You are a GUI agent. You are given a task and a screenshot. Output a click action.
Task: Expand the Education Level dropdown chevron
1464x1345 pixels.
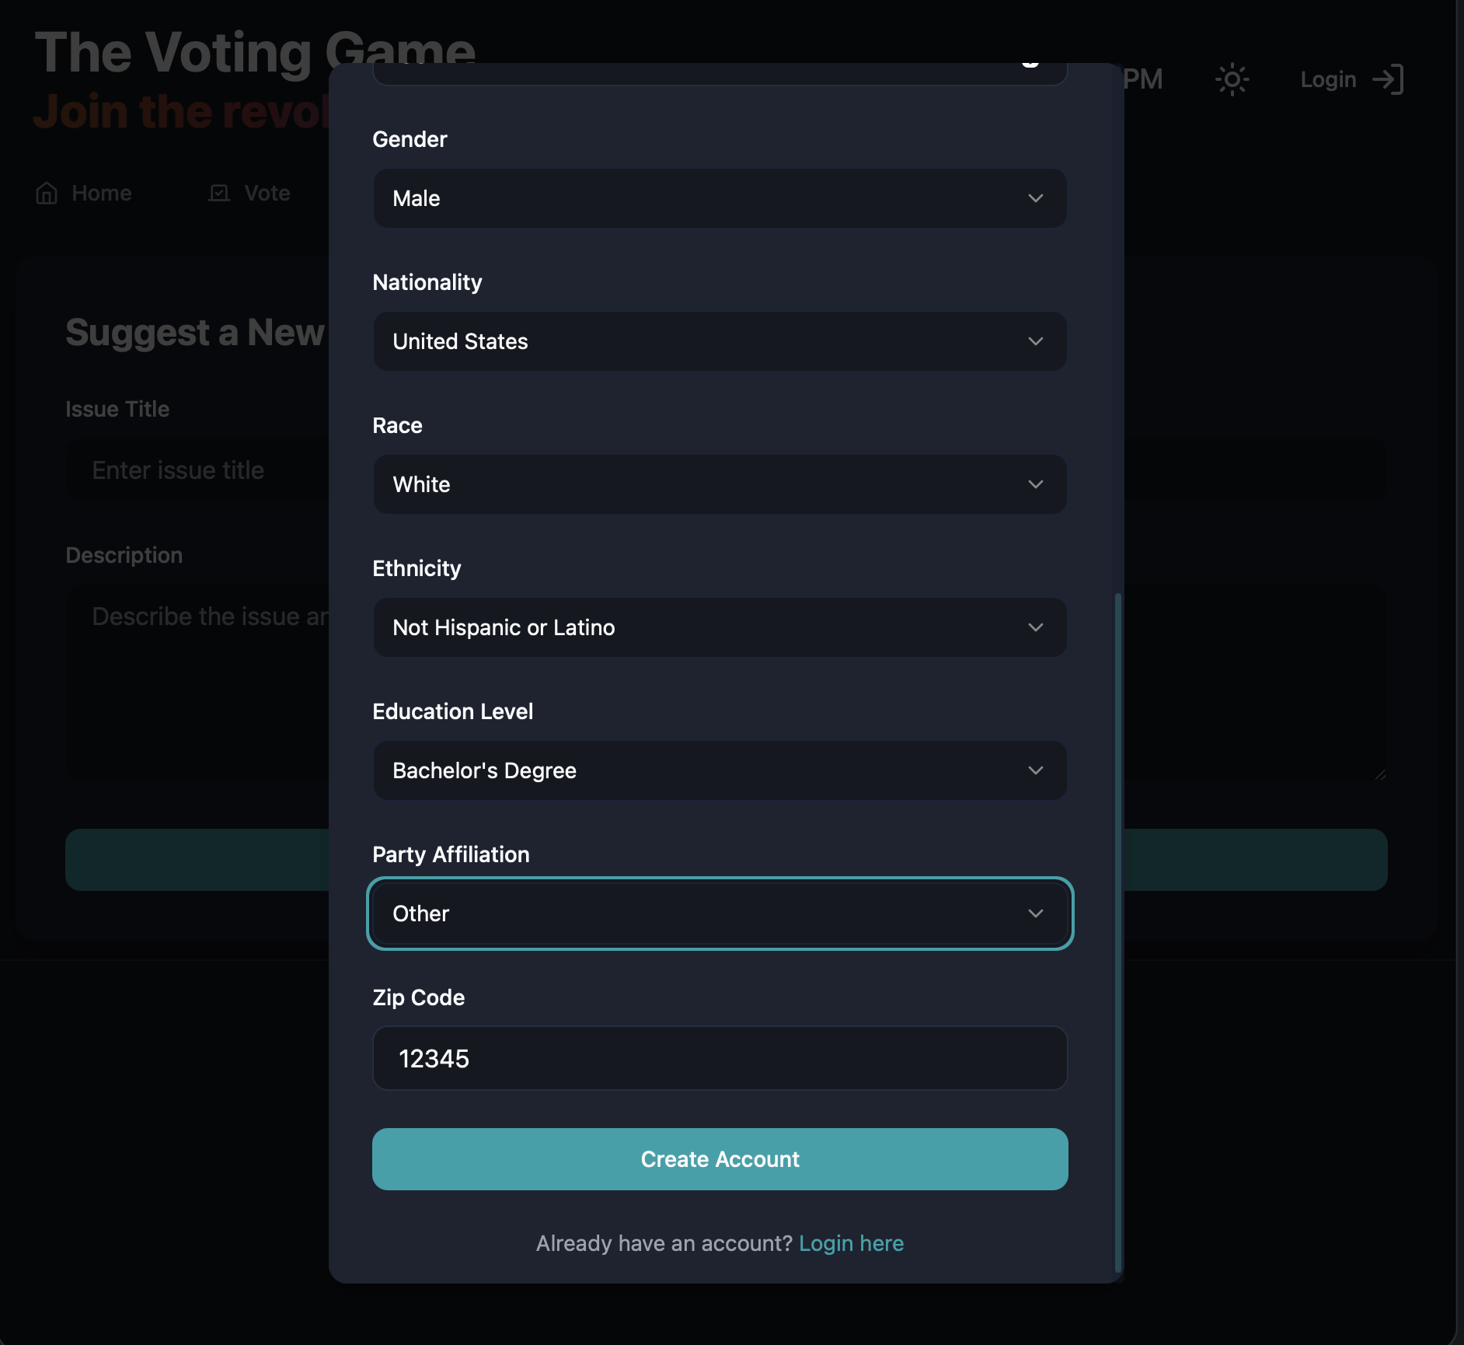(1035, 770)
